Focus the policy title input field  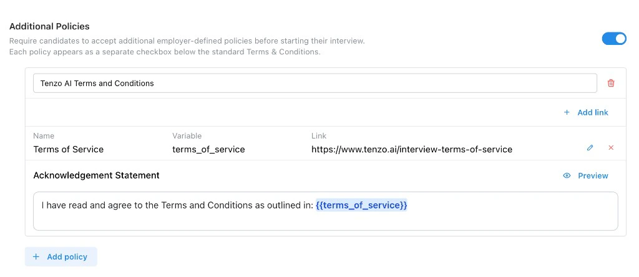pyautogui.click(x=315, y=83)
